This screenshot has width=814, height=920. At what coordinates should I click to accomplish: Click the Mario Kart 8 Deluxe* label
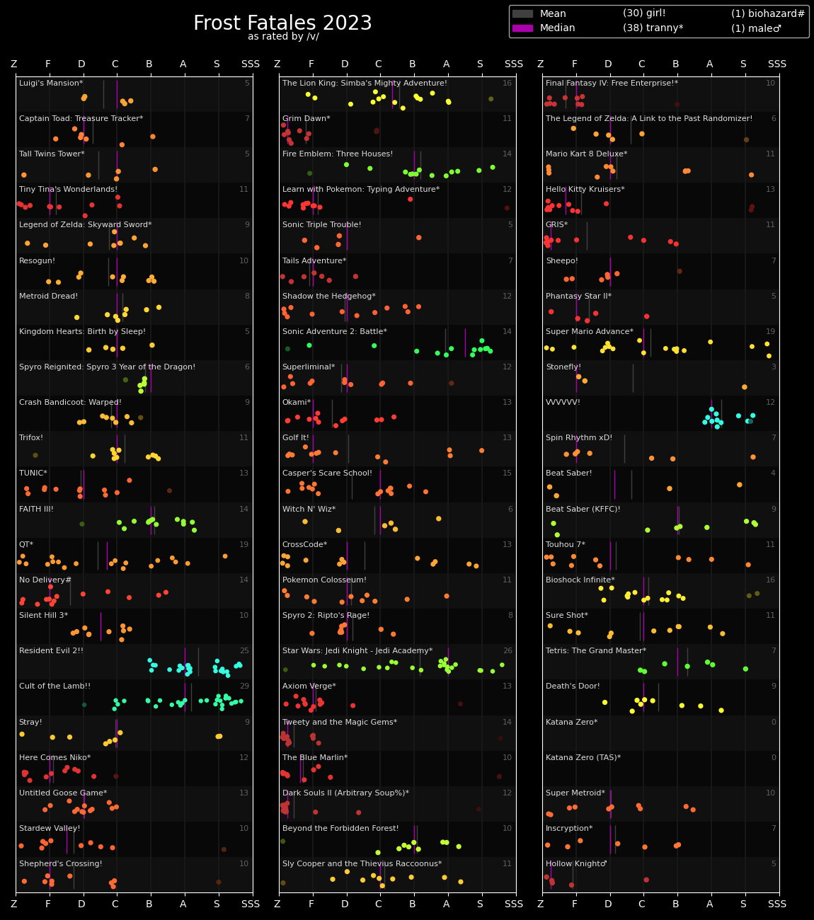[587, 154]
